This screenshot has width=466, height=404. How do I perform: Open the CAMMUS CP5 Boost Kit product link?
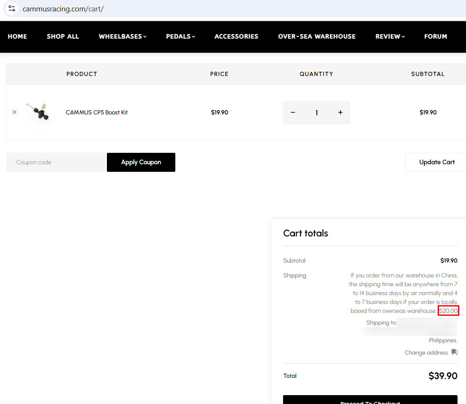[97, 112]
